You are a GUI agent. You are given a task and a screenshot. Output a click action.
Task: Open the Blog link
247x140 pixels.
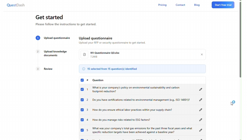pos(197,5)
